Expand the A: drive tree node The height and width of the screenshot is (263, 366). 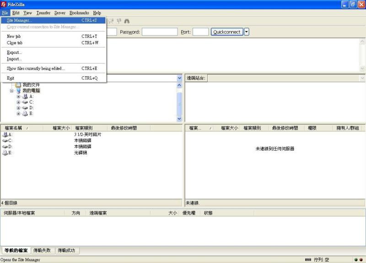click(18, 96)
